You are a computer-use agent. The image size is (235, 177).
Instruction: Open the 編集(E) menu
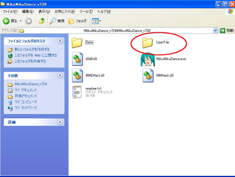pos(28,12)
